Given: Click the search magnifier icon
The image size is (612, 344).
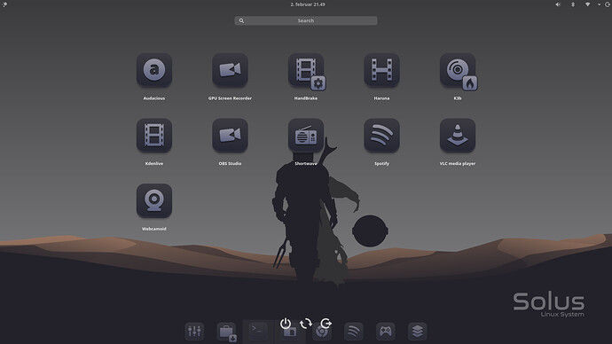Looking at the screenshot, I should click(x=241, y=20).
